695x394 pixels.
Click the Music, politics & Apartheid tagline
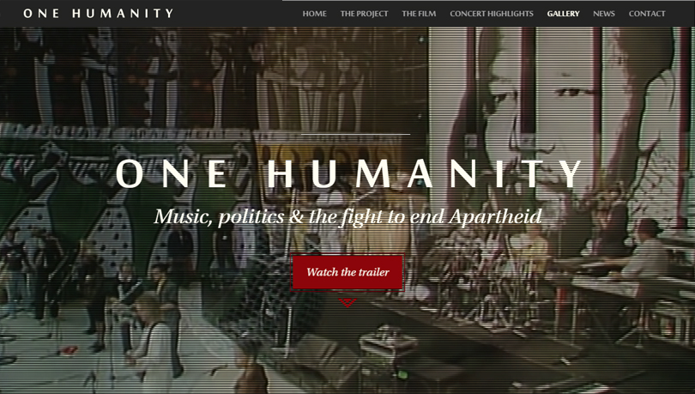click(348, 216)
